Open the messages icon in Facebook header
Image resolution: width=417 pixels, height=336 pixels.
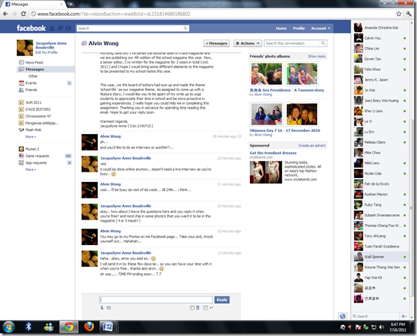click(x=60, y=28)
